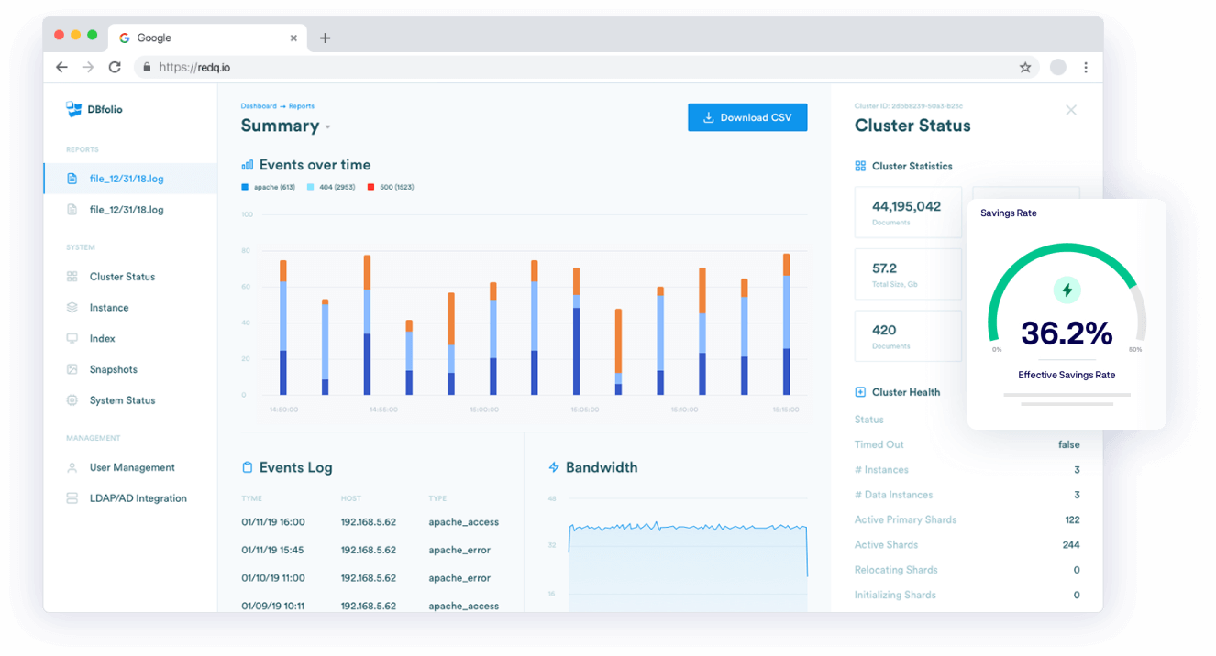Expand the Cluster Health section plus icon

tap(860, 392)
